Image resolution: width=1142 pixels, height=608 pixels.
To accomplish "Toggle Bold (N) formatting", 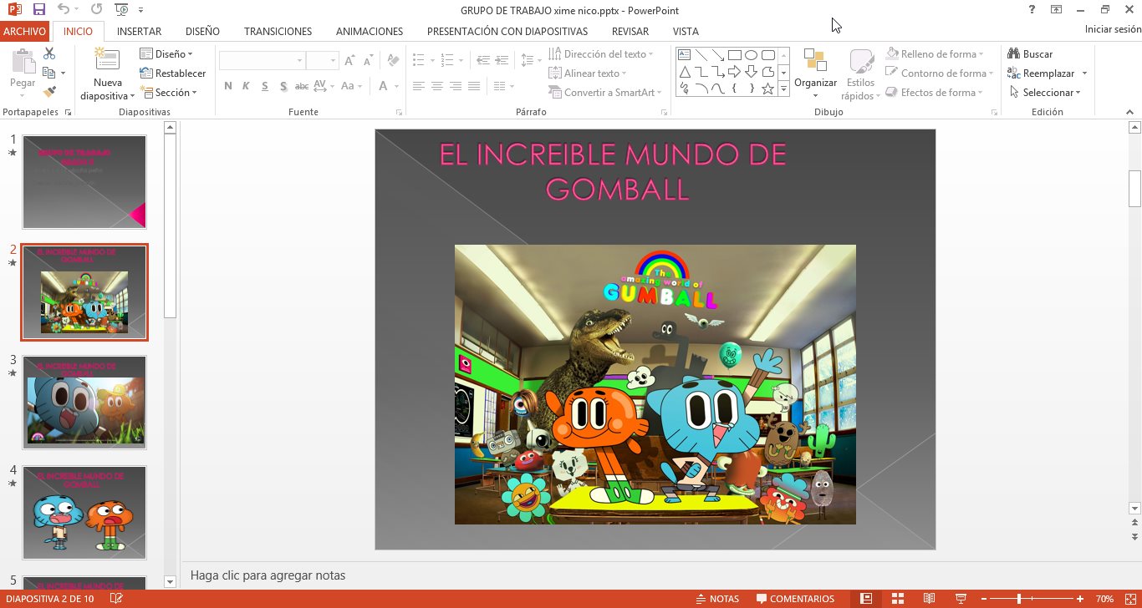I will [228, 86].
